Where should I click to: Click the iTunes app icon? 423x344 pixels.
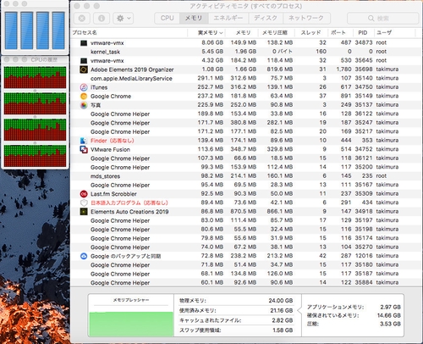click(84, 87)
